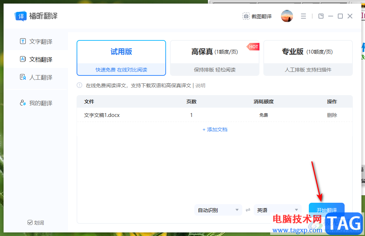
Task: Click the 免费 quota cell
Action: click(263, 115)
